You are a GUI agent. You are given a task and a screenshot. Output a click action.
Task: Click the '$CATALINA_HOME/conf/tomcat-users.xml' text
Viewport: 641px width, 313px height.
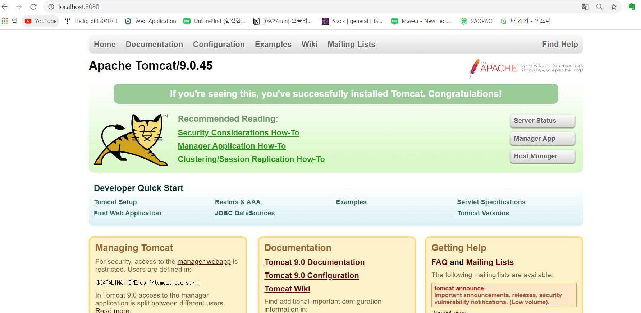tap(148, 283)
